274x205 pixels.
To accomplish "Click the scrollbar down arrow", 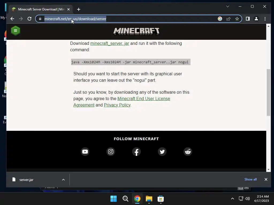I will pos(269,169).
